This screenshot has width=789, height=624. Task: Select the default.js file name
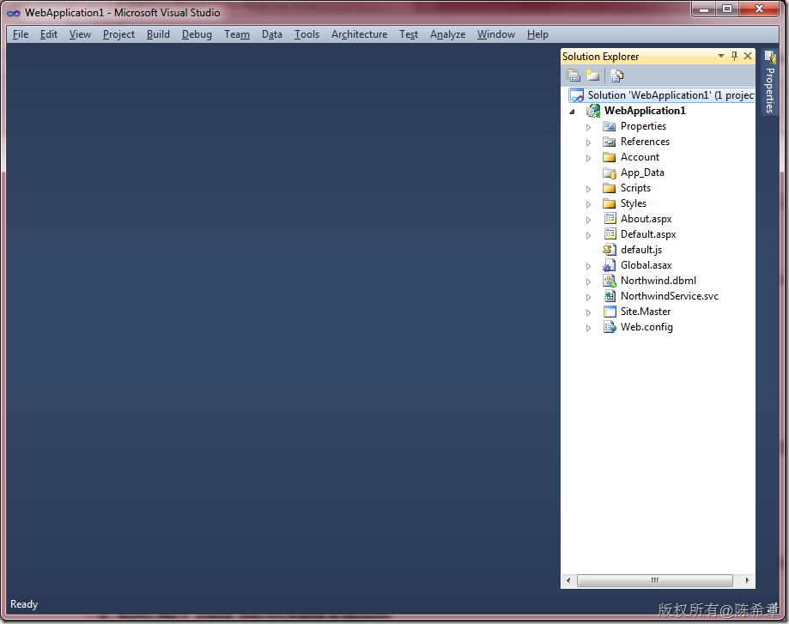(641, 250)
